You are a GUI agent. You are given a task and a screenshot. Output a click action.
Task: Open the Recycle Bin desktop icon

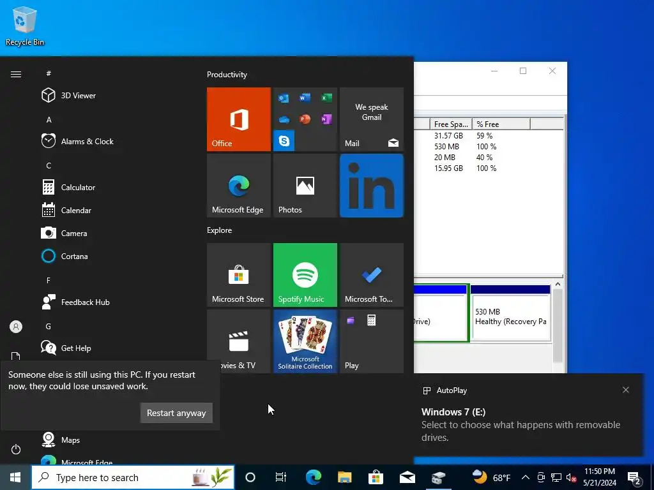point(25,26)
